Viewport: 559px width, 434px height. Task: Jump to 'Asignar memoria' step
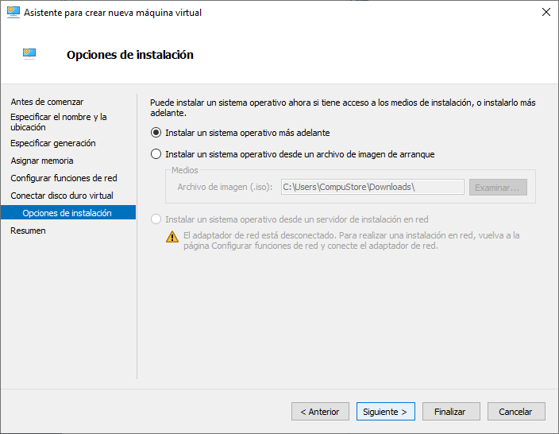[x=42, y=161]
